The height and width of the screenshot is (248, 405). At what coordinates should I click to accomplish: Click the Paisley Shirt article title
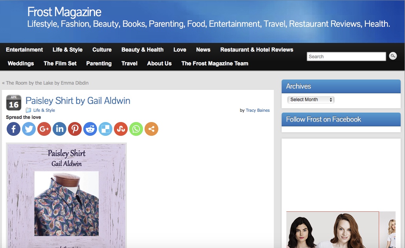click(x=78, y=101)
